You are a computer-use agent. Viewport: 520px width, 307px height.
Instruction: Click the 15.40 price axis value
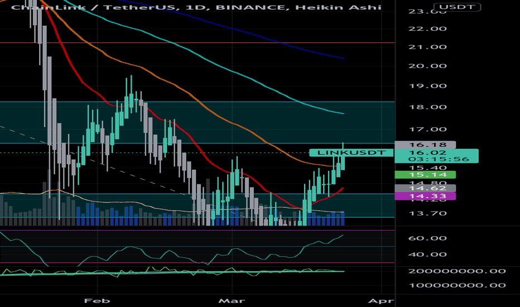tap(427, 167)
